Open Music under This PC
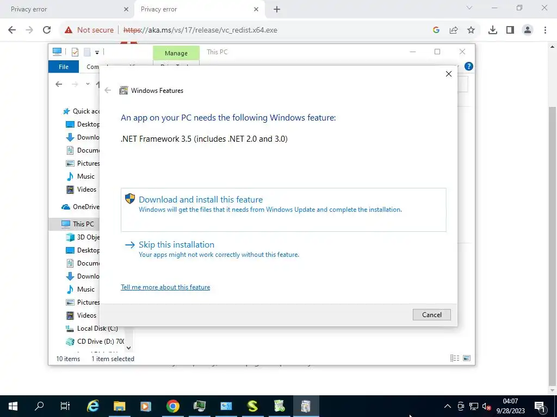 [81, 289]
